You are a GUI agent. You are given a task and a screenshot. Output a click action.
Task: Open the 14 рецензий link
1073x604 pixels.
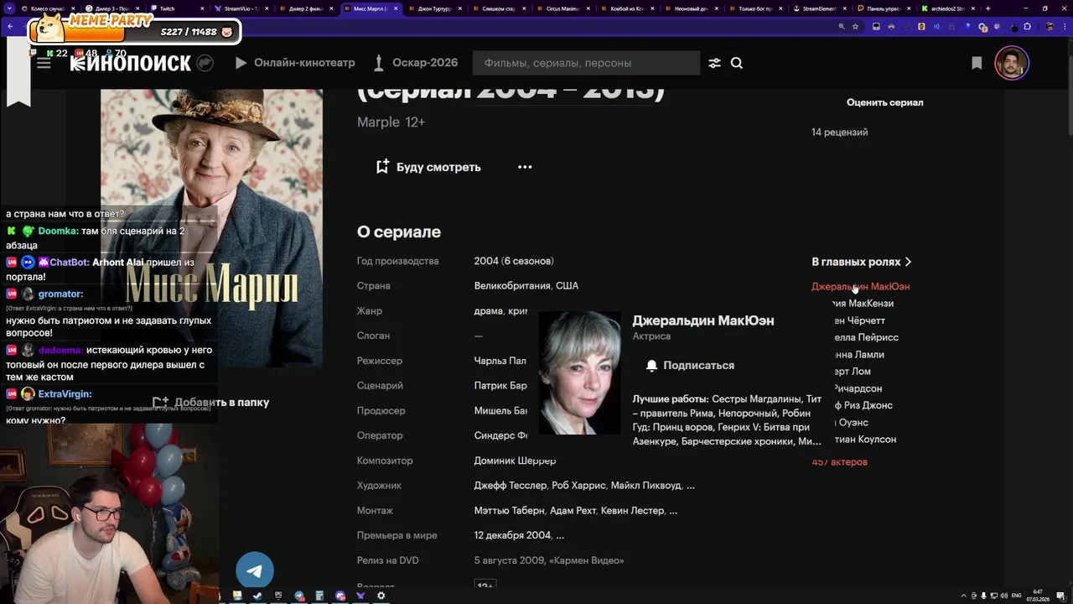(x=839, y=133)
